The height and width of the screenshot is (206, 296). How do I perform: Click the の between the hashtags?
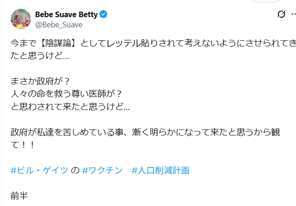(x=75, y=170)
